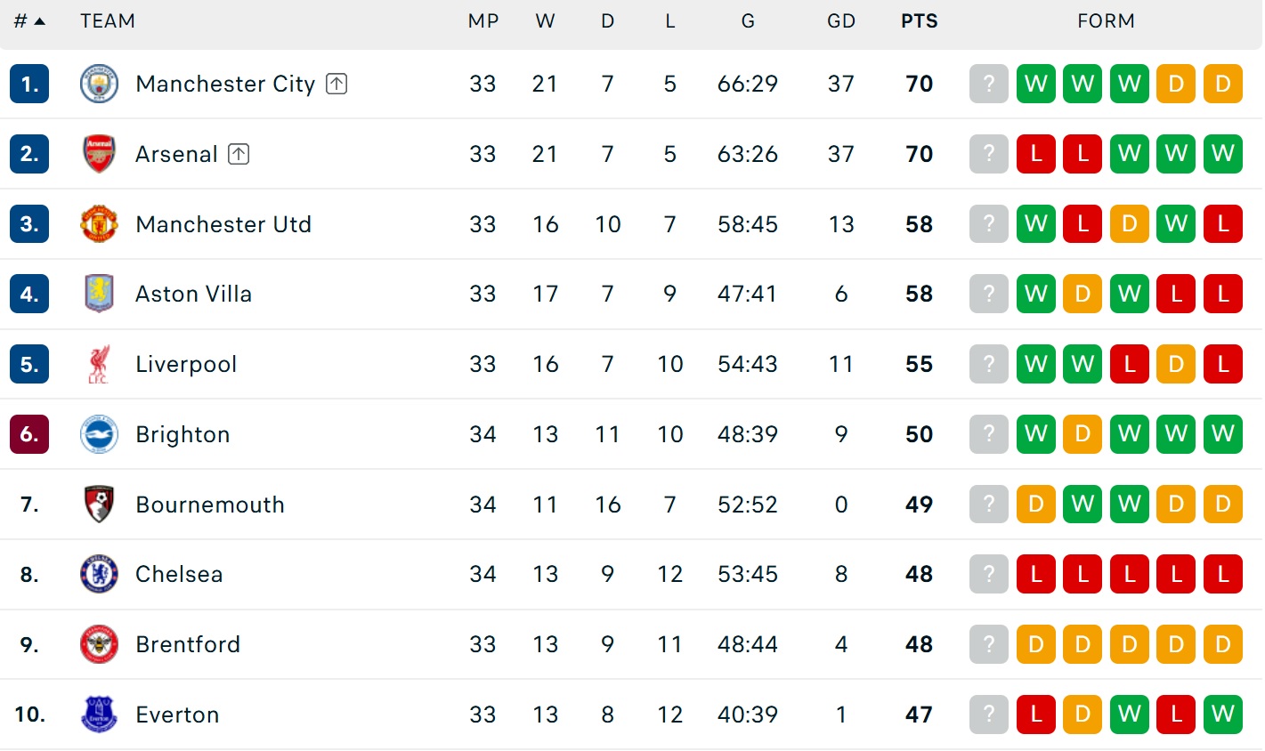Click the Manchester Utd club crest
Screen dimensions: 1265x751
pos(99,224)
